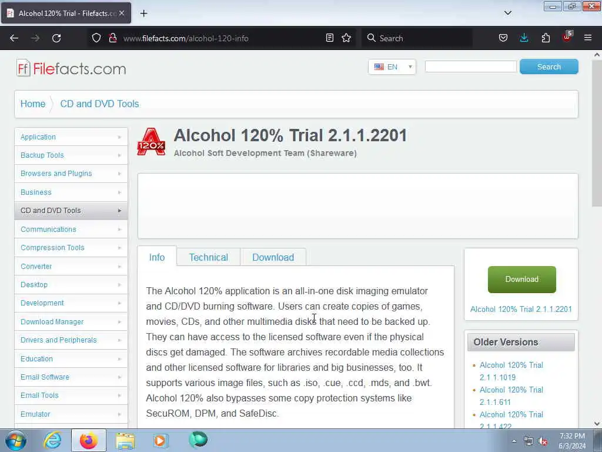The height and width of the screenshot is (452, 602).
Task: Open the Converter category
Action: point(71,267)
